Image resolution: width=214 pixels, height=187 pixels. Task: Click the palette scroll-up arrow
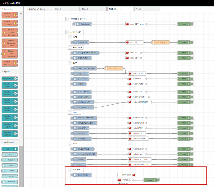(x=21, y=14)
